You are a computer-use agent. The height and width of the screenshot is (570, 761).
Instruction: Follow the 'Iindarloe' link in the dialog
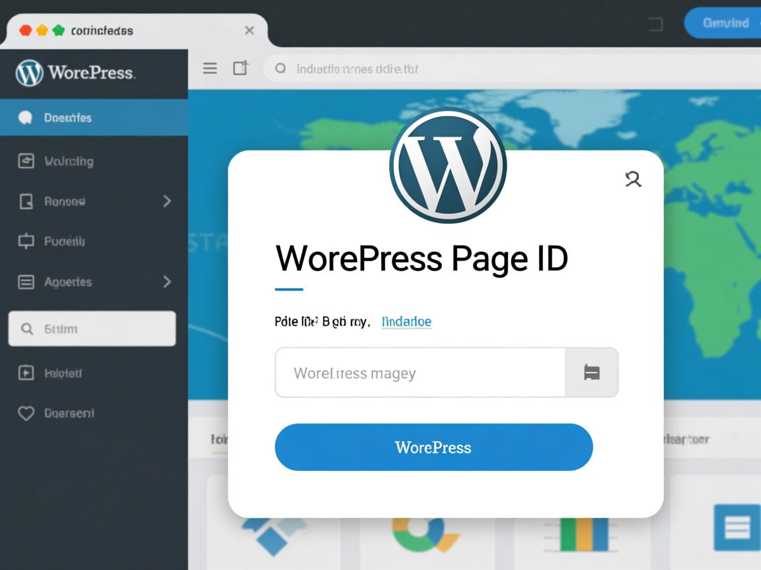406,321
